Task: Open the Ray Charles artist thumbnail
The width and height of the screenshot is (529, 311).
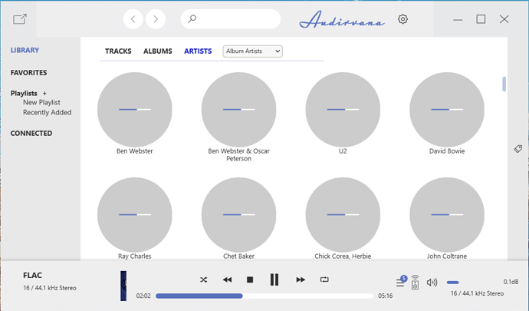Action: [x=135, y=215]
